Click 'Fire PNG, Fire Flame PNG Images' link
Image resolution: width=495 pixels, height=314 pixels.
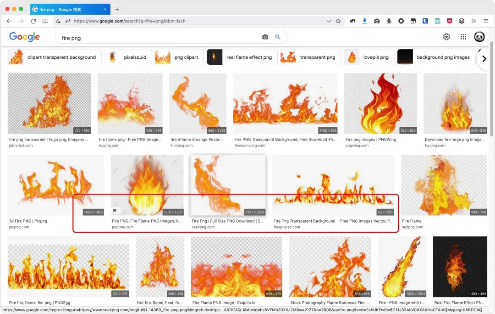coord(147,221)
